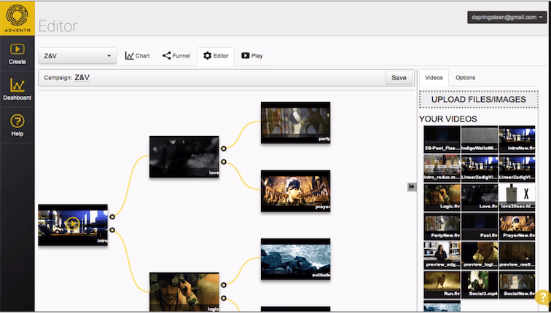Open the dspringsteen@gmail.com account menu
Screen dimensions: 551x313
click(x=507, y=17)
